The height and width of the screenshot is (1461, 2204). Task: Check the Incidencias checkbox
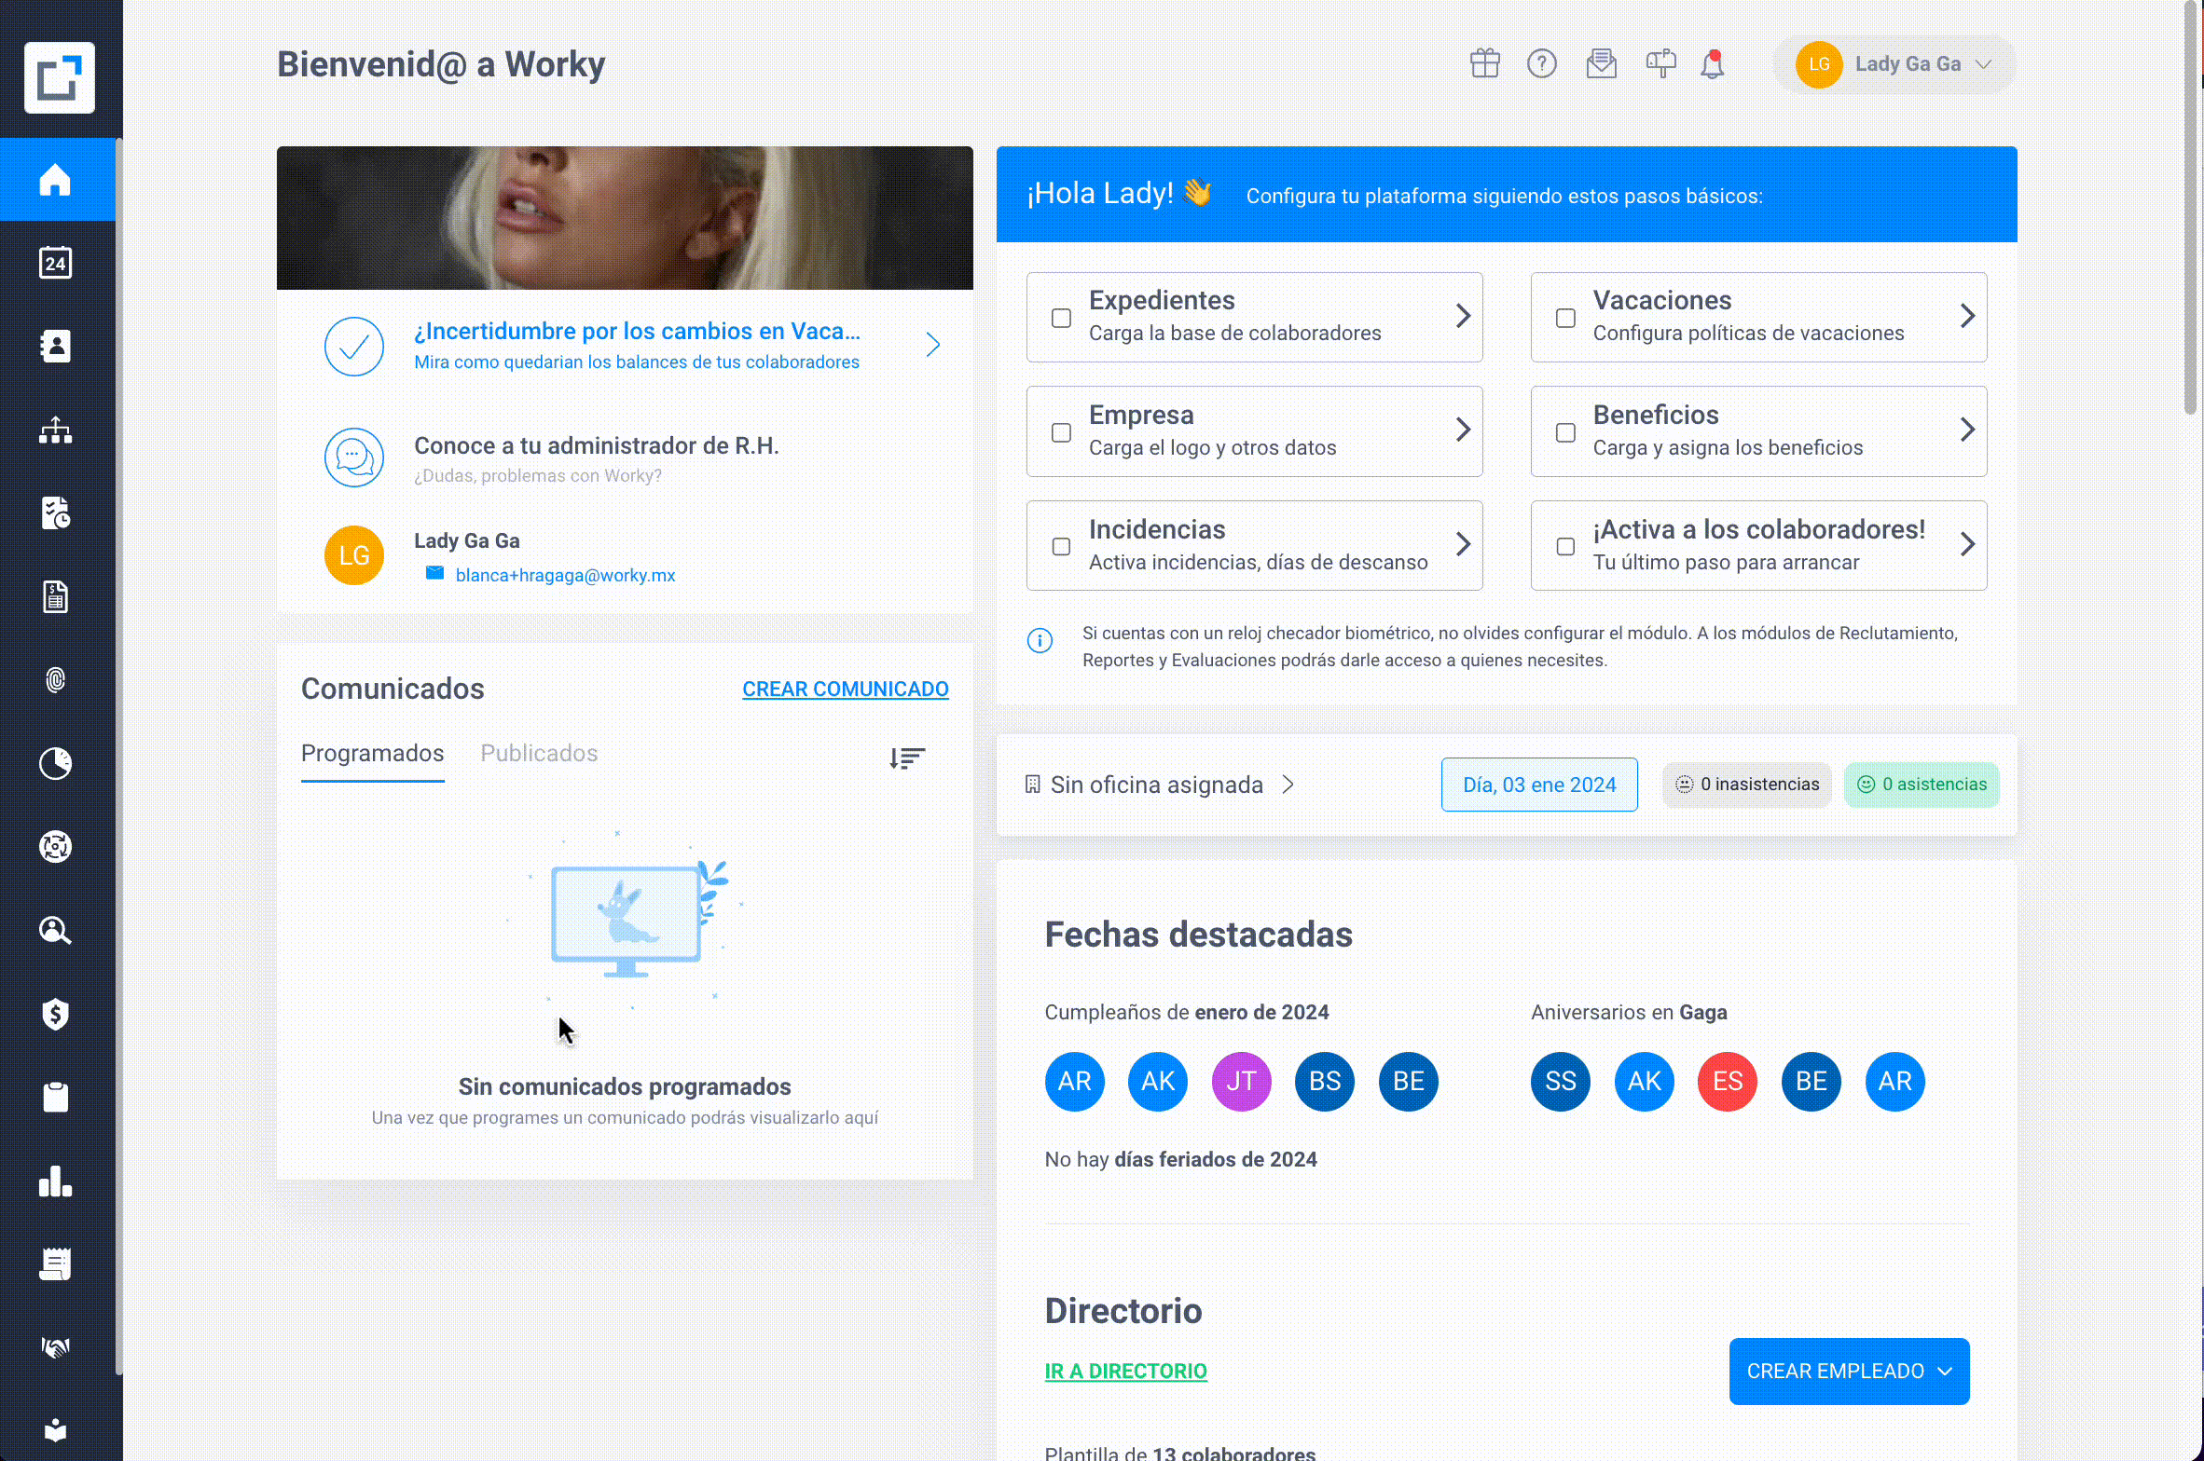click(x=1061, y=546)
